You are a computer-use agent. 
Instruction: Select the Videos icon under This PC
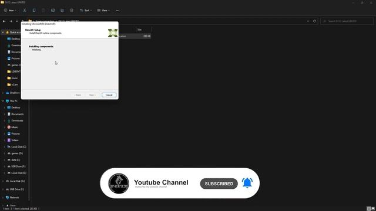click(9, 140)
